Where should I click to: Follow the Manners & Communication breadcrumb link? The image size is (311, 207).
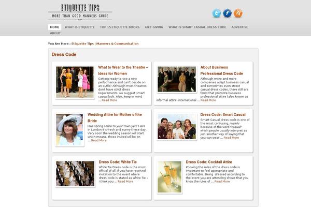click(118, 43)
